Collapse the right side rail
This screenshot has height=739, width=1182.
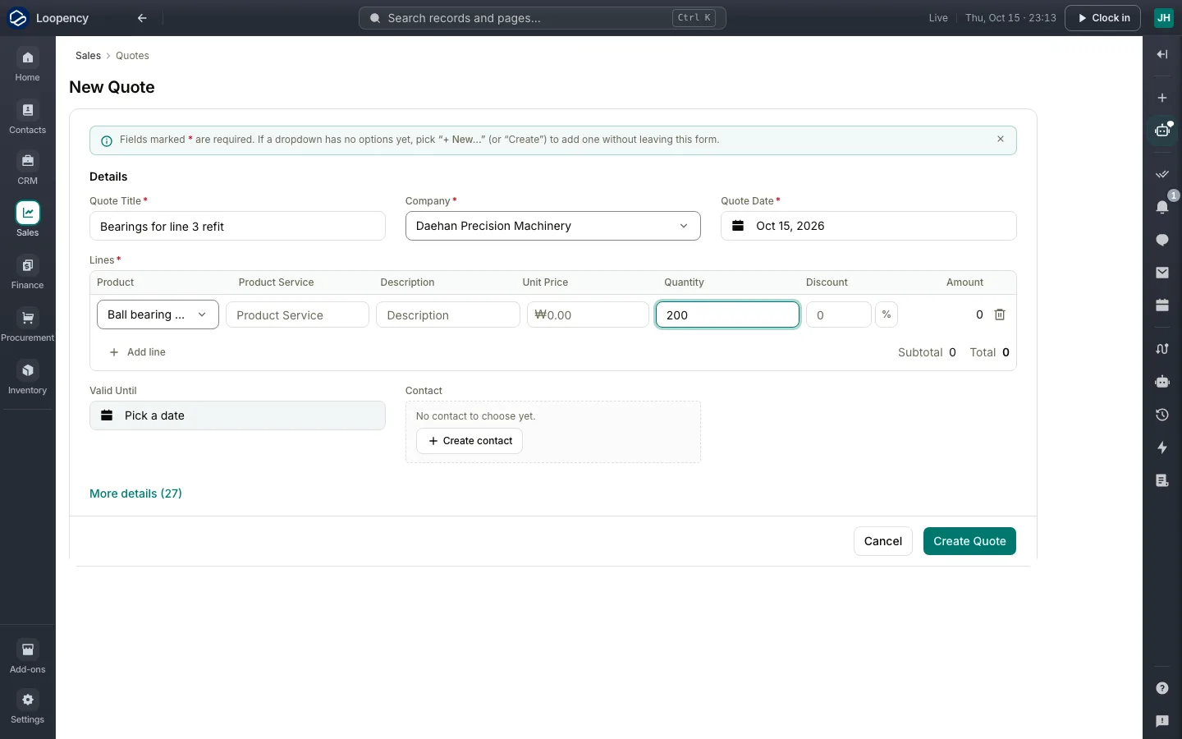1162,54
